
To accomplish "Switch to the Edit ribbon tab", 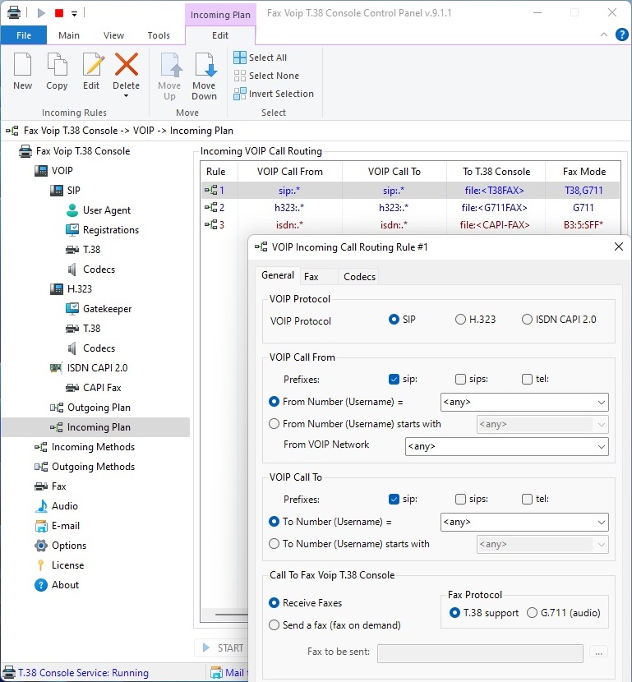I will pyautogui.click(x=220, y=35).
